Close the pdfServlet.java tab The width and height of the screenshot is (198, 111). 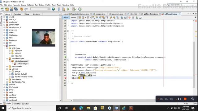[x=179, y=14]
